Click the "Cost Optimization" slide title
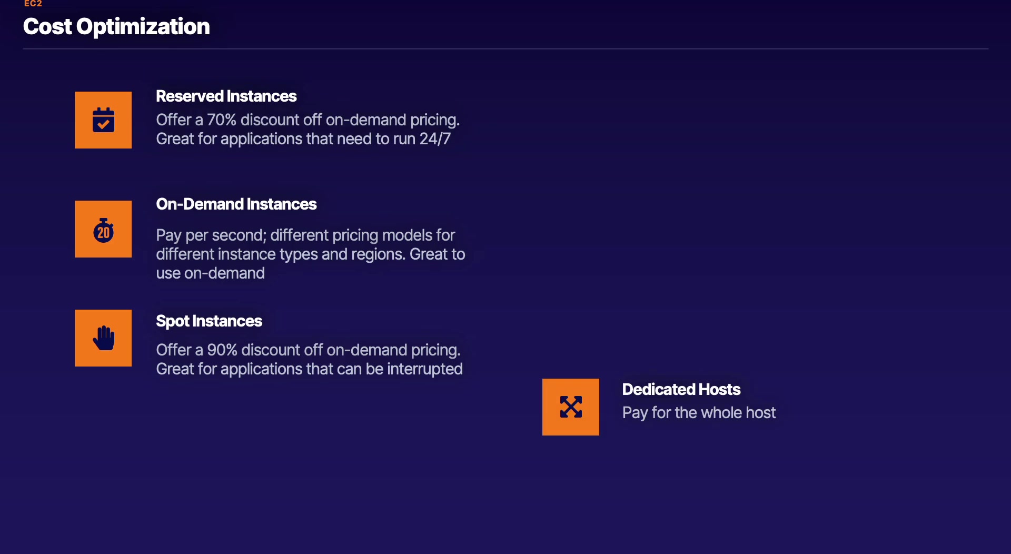This screenshot has width=1011, height=554. 116,26
